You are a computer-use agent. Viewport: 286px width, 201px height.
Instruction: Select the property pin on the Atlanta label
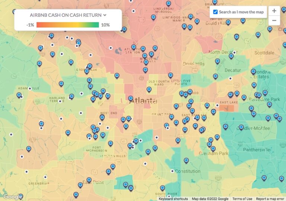point(131,98)
